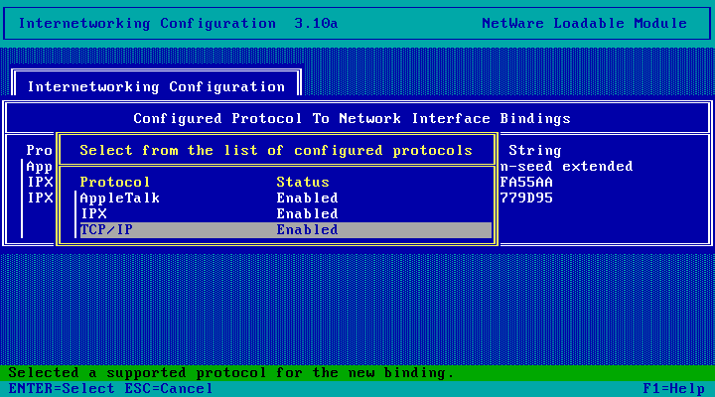This screenshot has width=715, height=397.
Task: Choose the highlighted TCP/IP protocol entry
Action: pyautogui.click(x=286, y=230)
